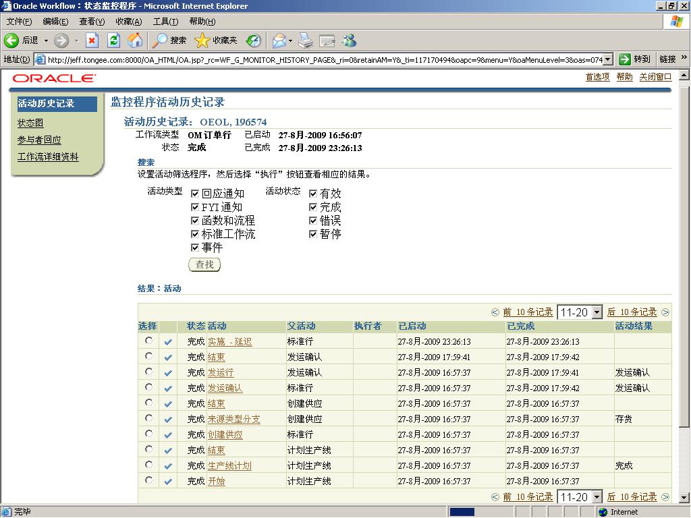Image resolution: width=691 pixels, height=518 pixels.
Task: Click inside the address URL field
Action: point(325,59)
